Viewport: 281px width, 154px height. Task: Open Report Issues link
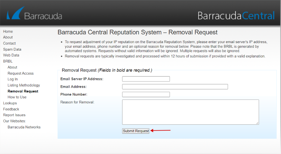[x=14, y=115]
